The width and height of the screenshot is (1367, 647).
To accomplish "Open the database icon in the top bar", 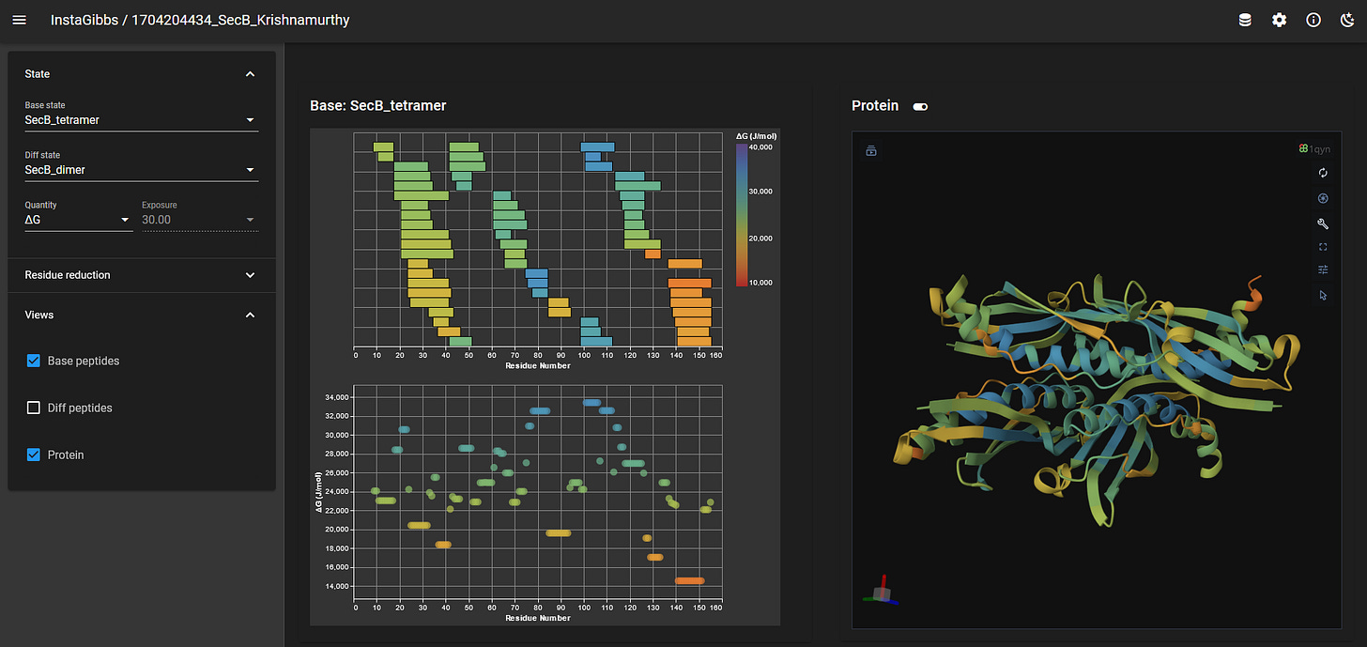I will tap(1245, 20).
